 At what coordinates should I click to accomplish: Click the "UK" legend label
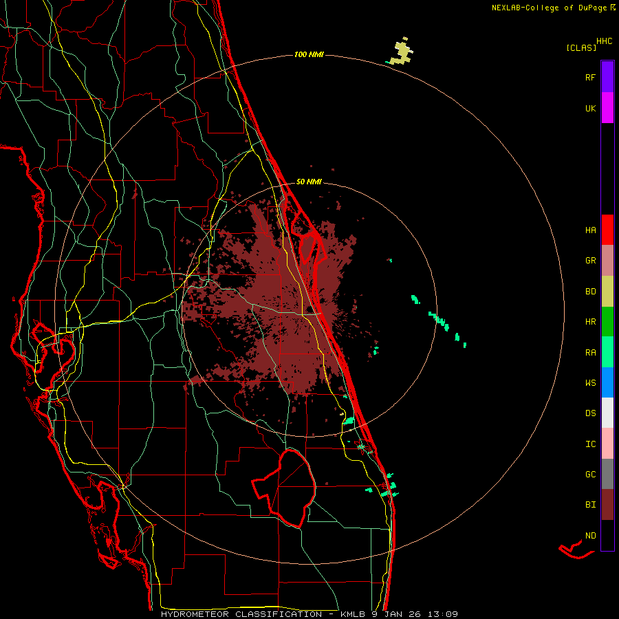(590, 108)
